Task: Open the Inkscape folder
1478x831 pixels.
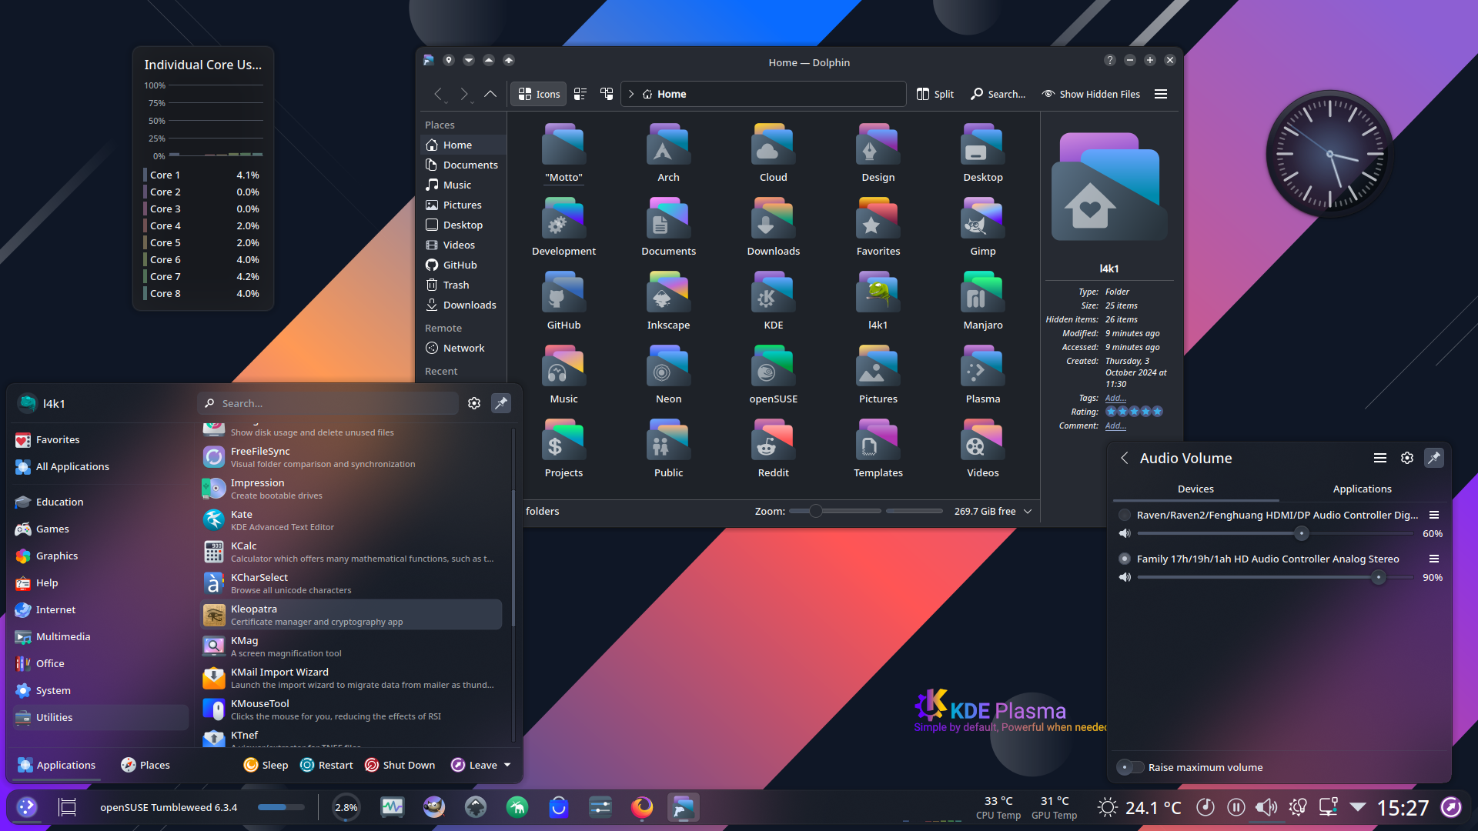Action: pyautogui.click(x=668, y=301)
